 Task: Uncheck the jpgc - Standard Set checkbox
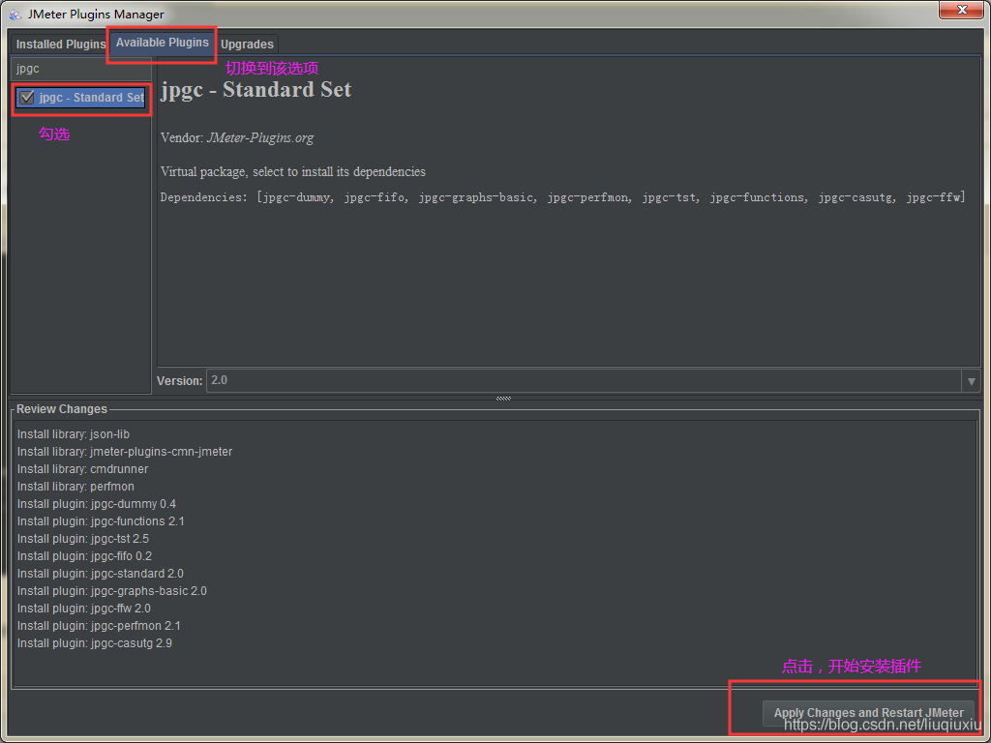[x=27, y=98]
